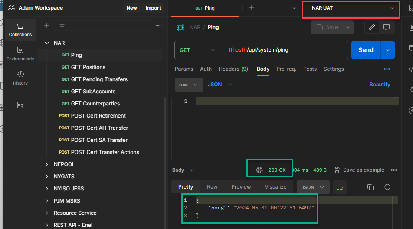The width and height of the screenshot is (413, 229).
Task: Open response three-dot menu beside Save as example
Action: [x=394, y=170]
